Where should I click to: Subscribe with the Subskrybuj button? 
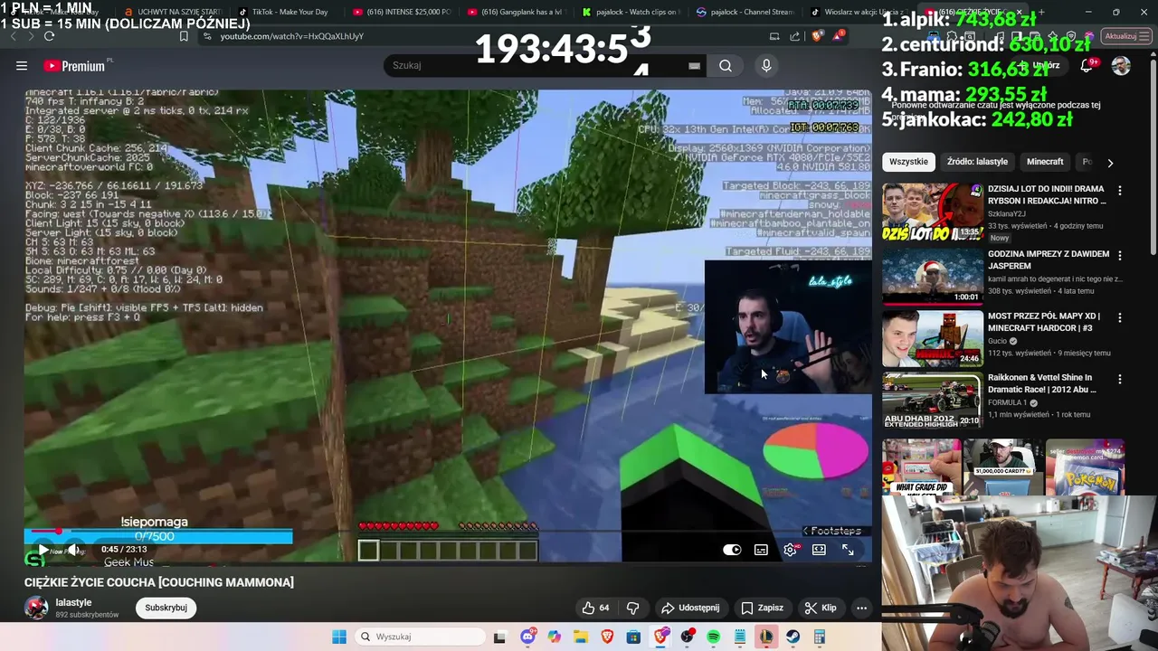pos(166,608)
